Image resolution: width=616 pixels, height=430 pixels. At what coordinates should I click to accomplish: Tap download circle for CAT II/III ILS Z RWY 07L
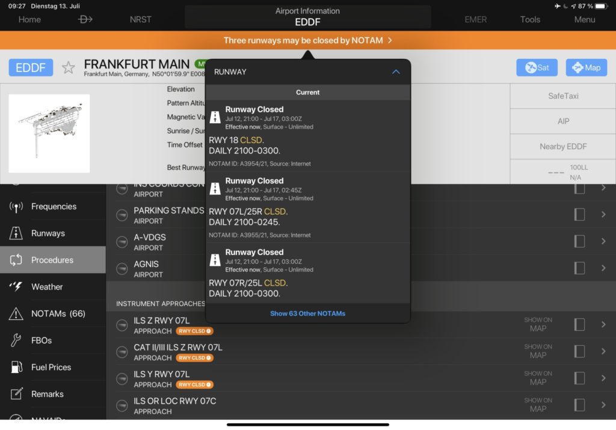coord(122,352)
